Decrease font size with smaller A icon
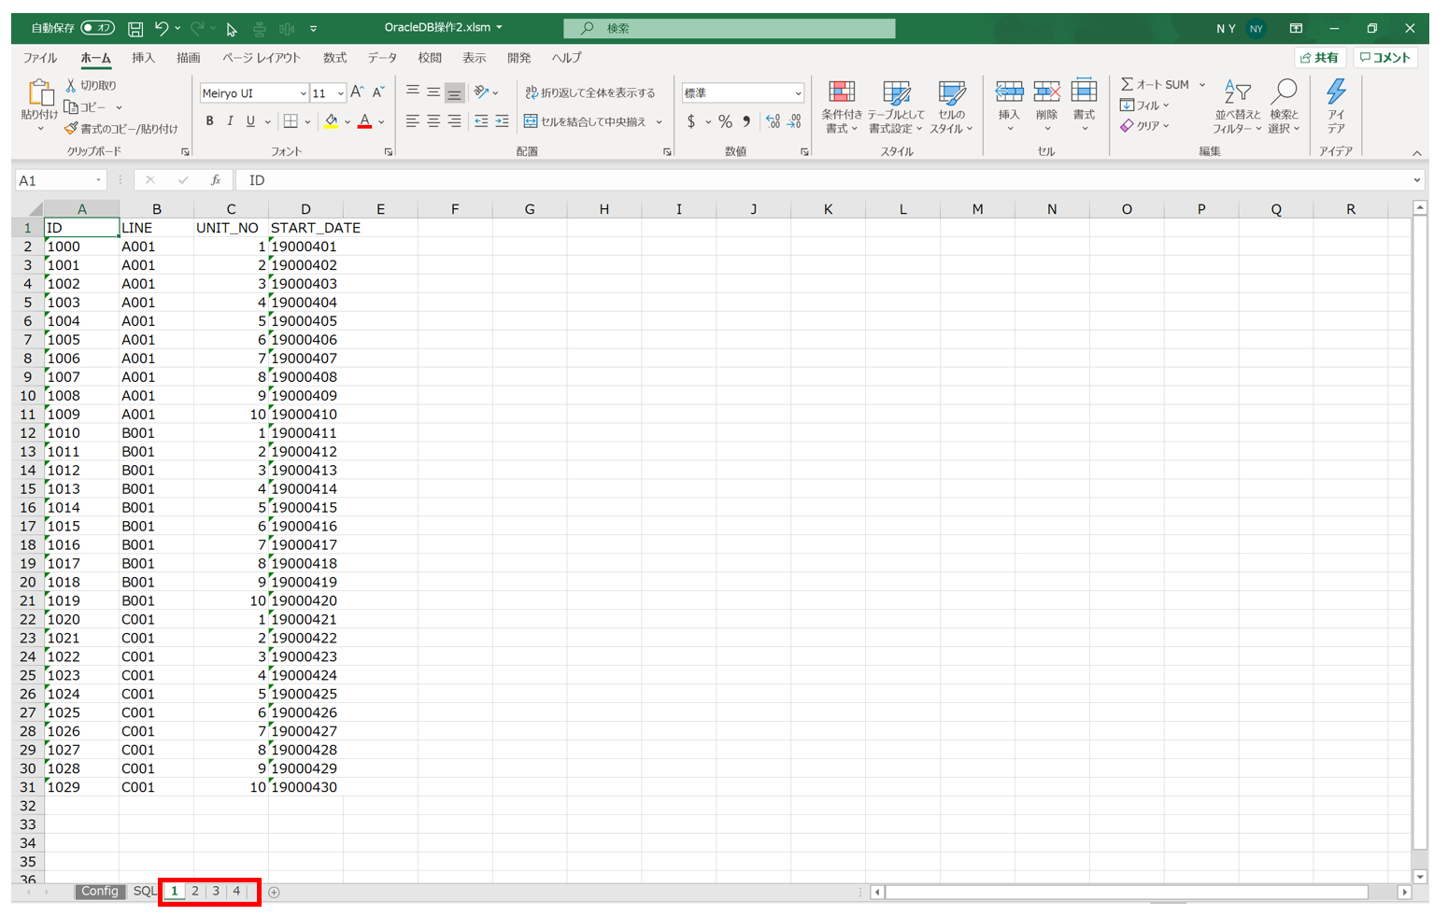This screenshot has width=1448, height=916. pos(378,92)
